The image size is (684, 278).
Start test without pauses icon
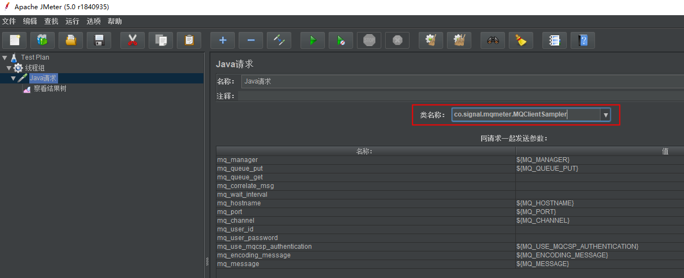click(341, 40)
